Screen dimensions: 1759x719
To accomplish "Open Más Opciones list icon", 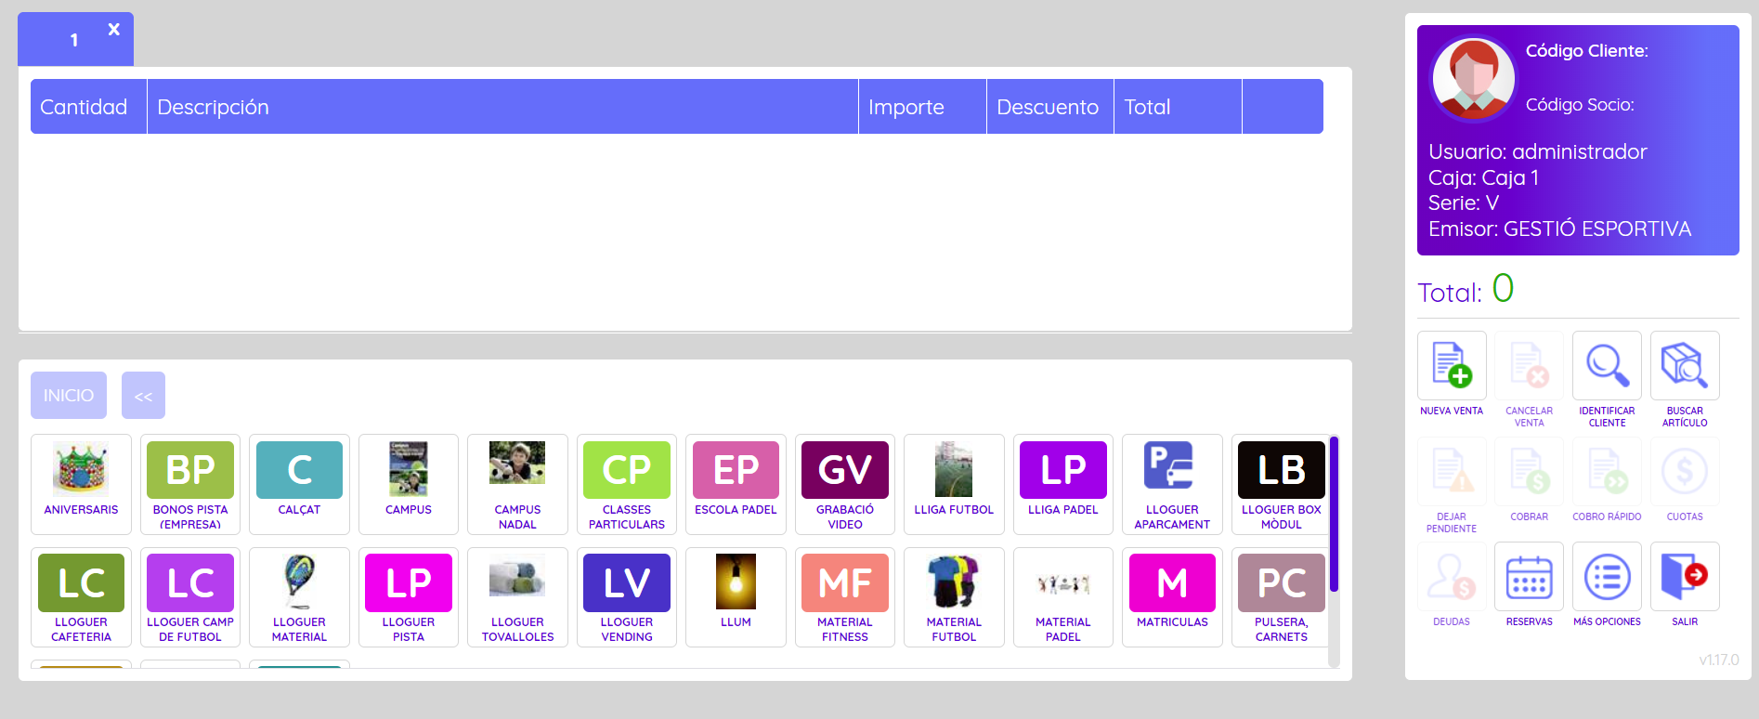I will pyautogui.click(x=1607, y=577).
